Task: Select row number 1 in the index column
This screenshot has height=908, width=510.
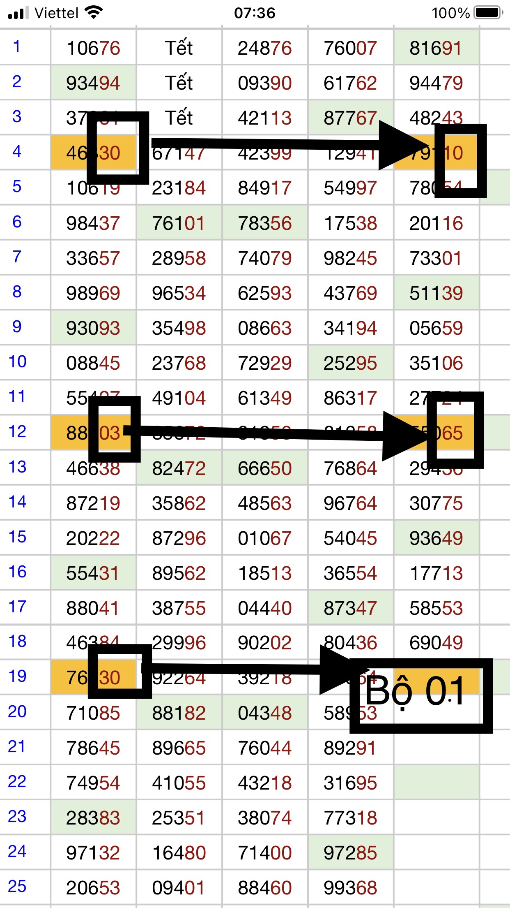Action: [x=17, y=47]
